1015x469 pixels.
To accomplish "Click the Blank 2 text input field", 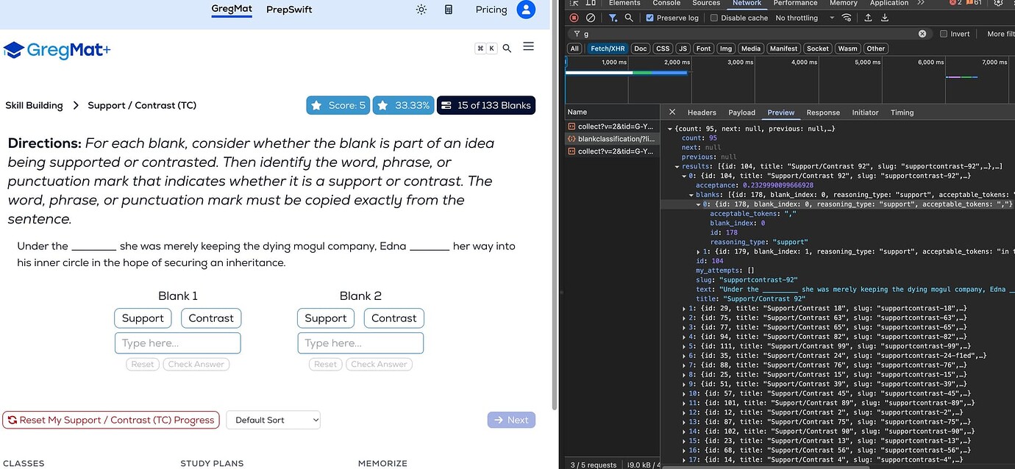I will click(360, 343).
